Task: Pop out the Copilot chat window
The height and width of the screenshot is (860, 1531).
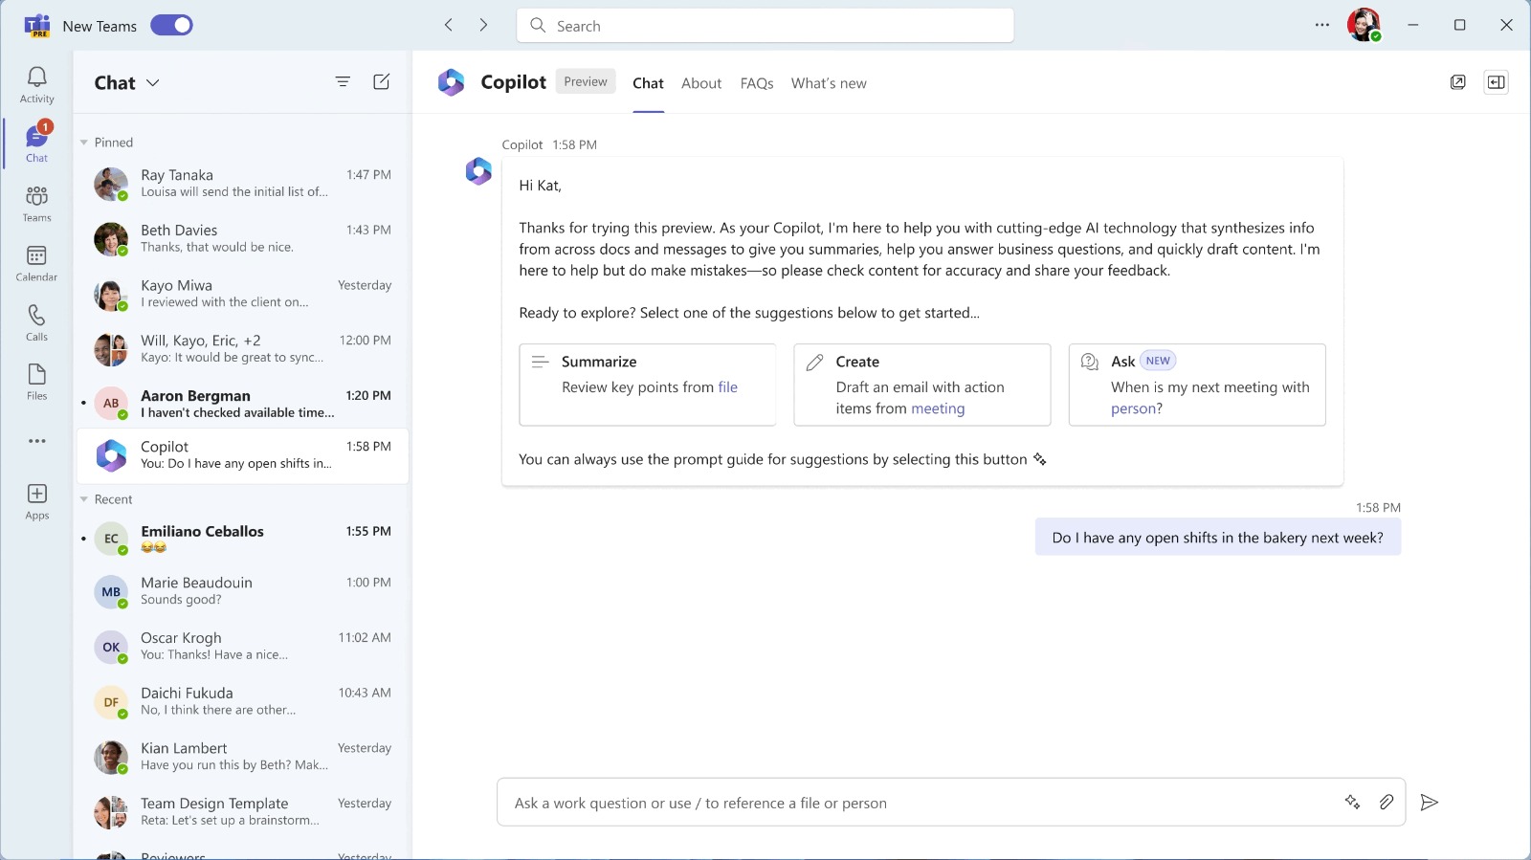Action: (x=1457, y=82)
